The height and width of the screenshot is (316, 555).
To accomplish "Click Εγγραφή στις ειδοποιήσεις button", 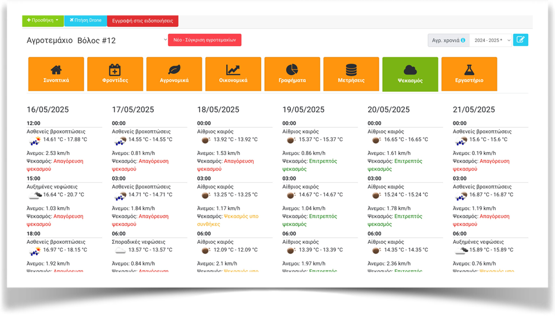I will (x=142, y=21).
